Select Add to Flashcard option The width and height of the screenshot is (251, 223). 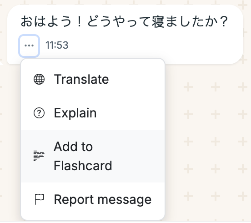tap(93, 156)
